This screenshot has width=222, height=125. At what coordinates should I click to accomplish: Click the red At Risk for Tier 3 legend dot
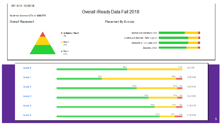click(62, 33)
